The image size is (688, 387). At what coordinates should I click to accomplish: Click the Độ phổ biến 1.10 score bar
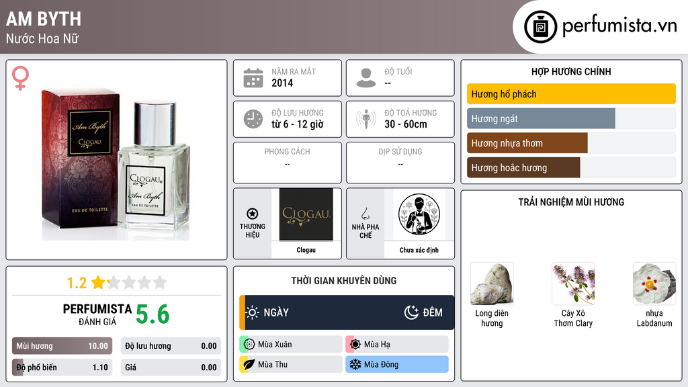pyautogui.click(x=62, y=368)
